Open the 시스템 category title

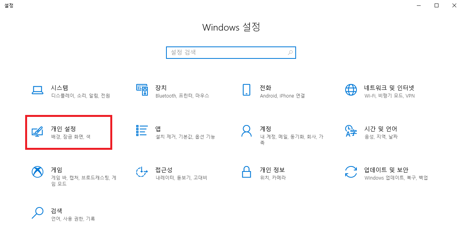pyautogui.click(x=60, y=88)
